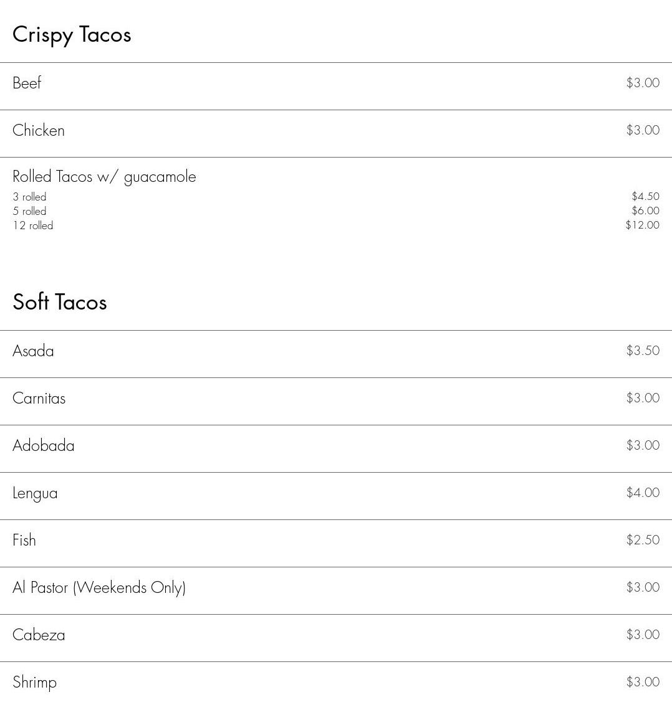Screen dimensions: 672x705
Task: Click the $3.50 Asada price
Action: point(643,351)
